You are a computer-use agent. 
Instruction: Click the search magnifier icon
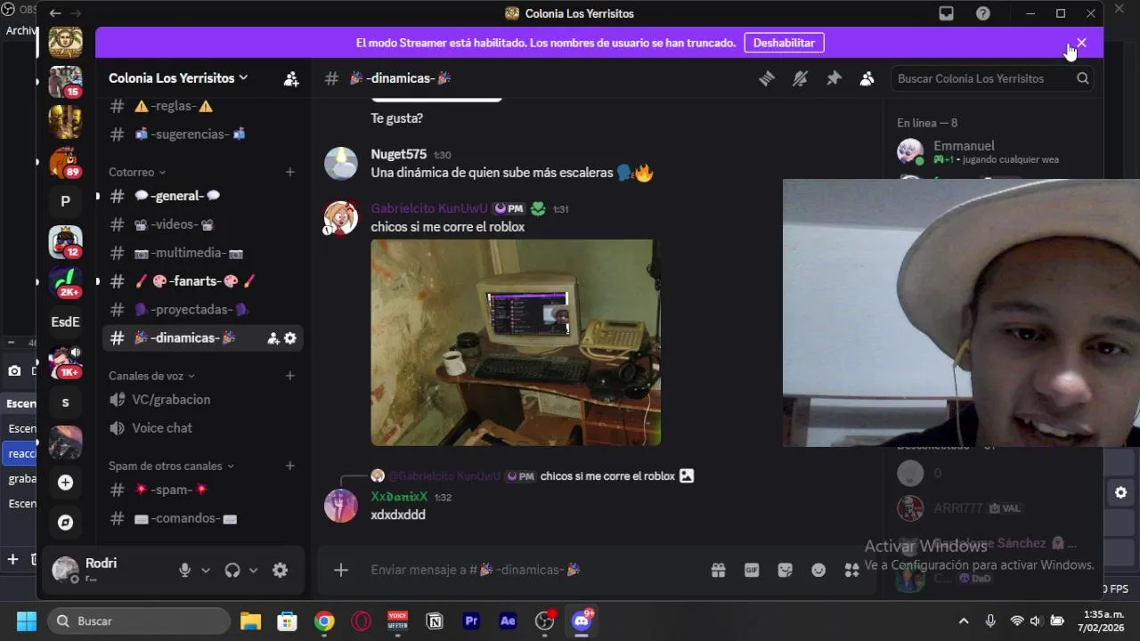click(1082, 78)
